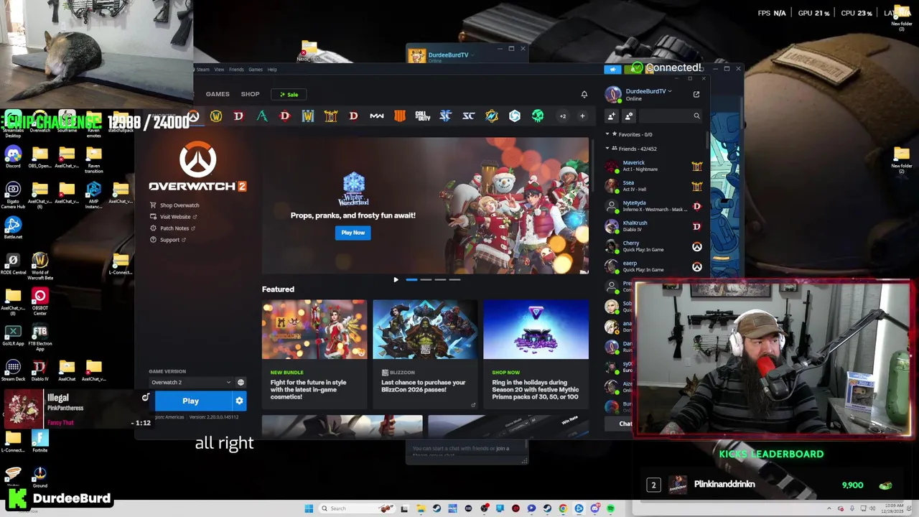Select friend Ssea in friends list
The width and height of the screenshot is (919, 517).
(653, 186)
